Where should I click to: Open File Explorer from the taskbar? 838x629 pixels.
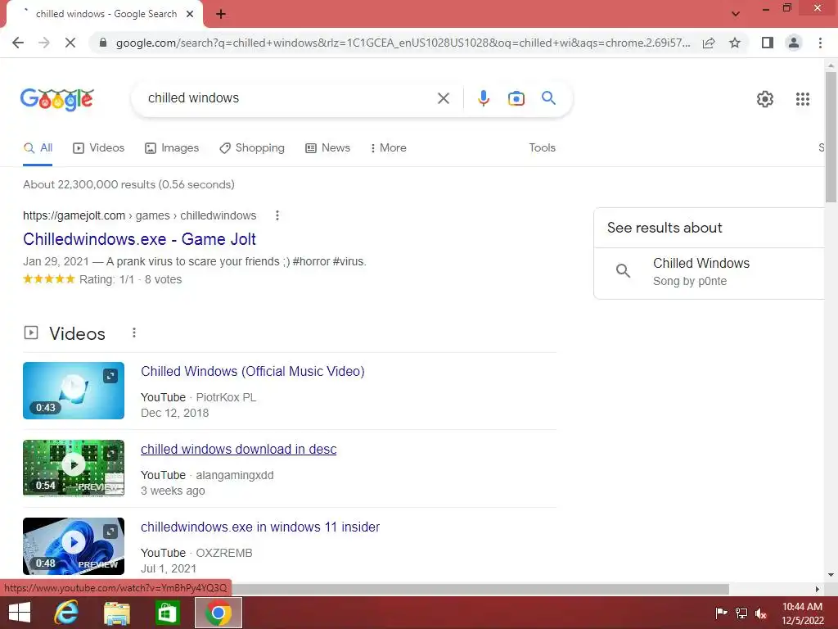[116, 613]
